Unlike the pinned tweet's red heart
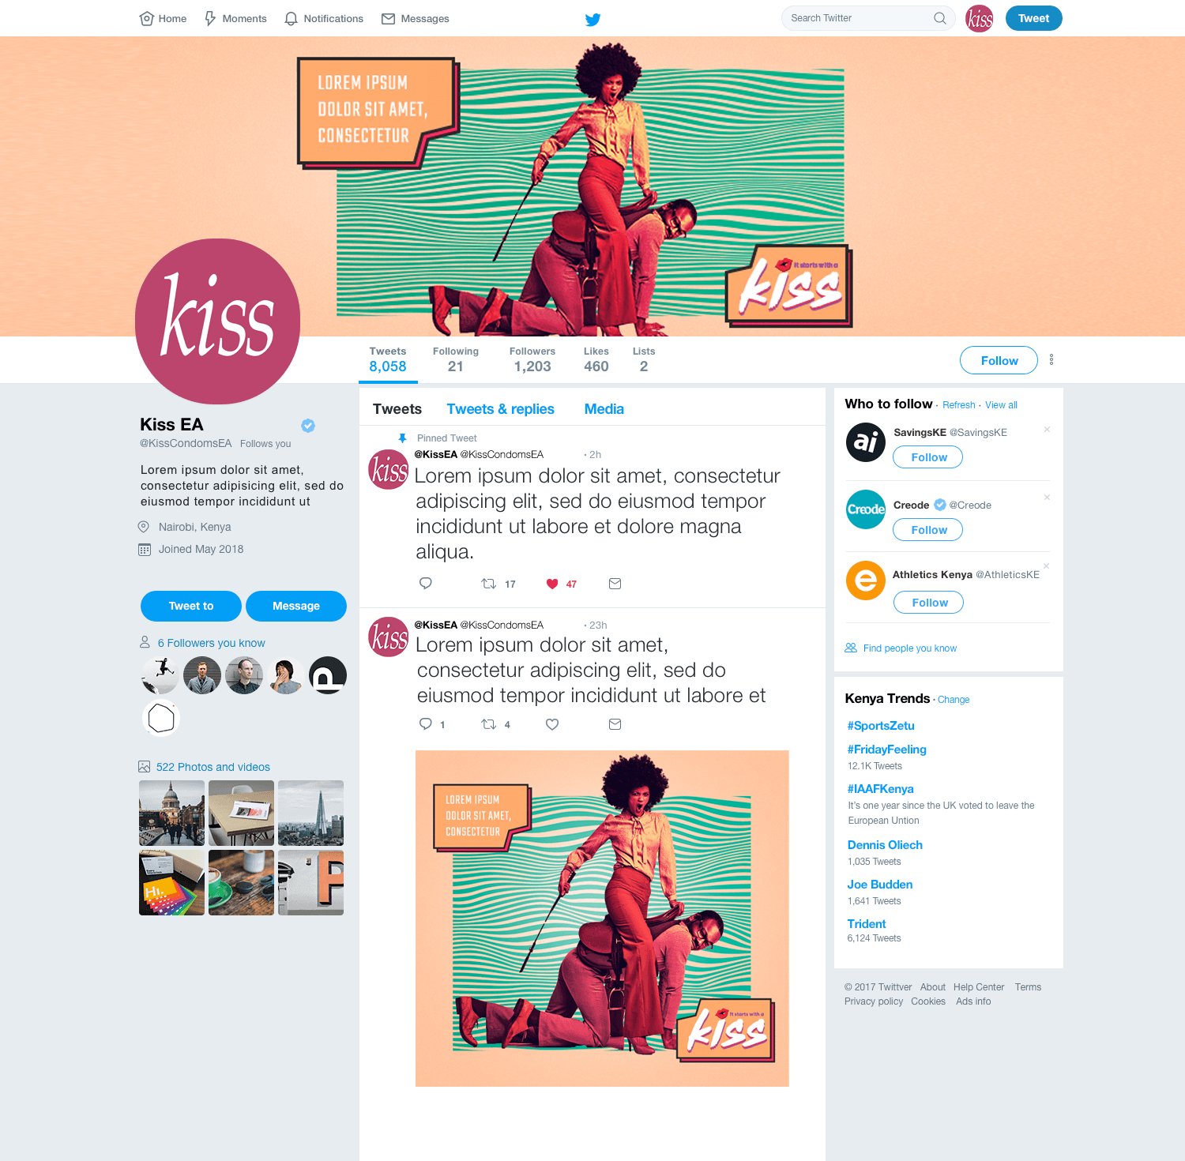This screenshot has width=1185, height=1161. coord(552,584)
